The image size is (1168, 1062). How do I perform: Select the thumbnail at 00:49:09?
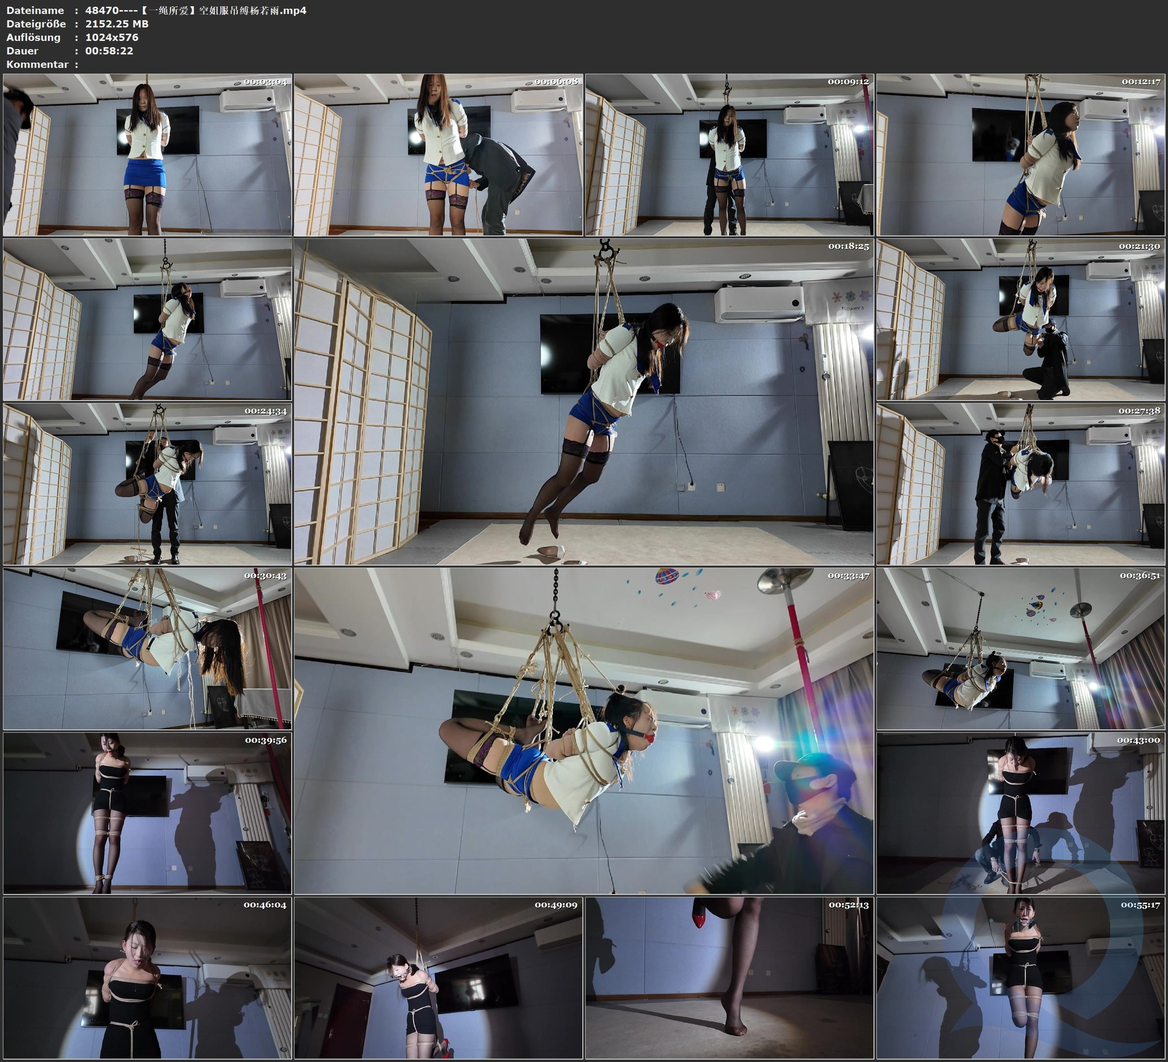point(438,978)
